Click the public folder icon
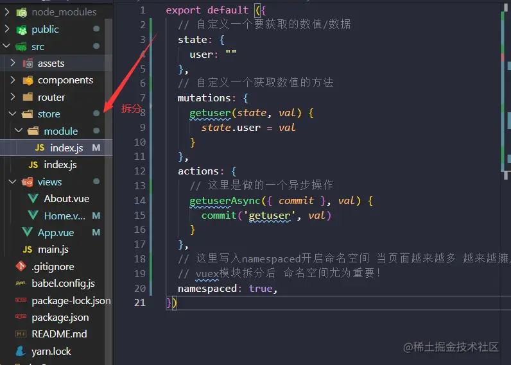The height and width of the screenshot is (365, 511). (x=22, y=30)
